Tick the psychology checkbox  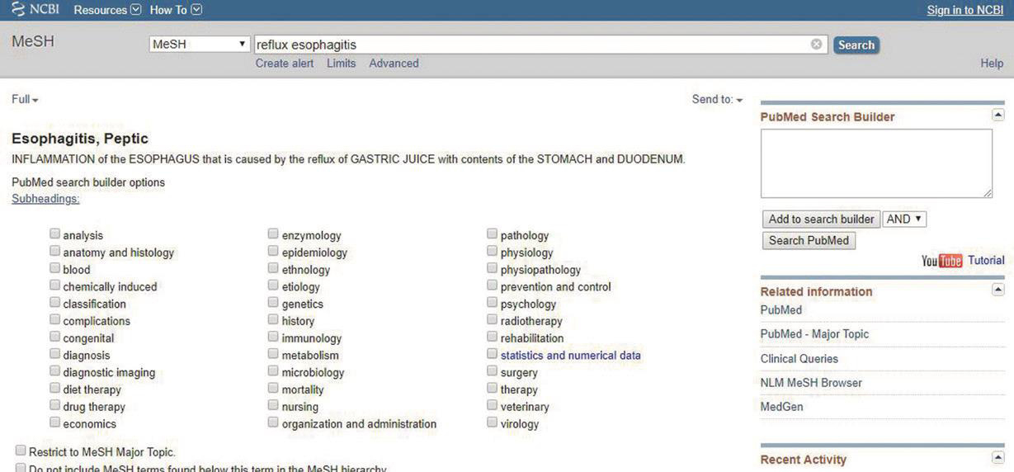[492, 304]
